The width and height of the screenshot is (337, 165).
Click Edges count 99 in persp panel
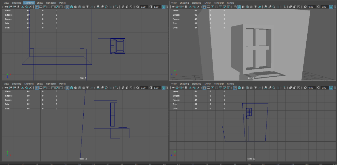tap(196, 15)
